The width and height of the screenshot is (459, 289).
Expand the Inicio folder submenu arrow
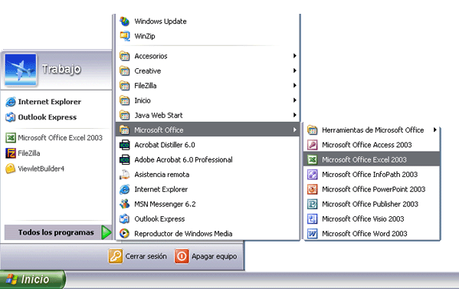[295, 100]
